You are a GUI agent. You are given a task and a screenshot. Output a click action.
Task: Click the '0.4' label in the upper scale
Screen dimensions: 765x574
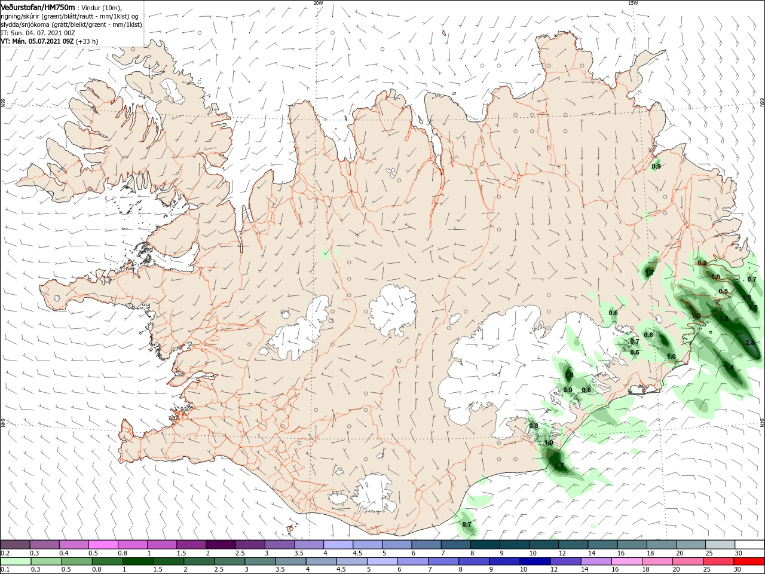(x=64, y=553)
